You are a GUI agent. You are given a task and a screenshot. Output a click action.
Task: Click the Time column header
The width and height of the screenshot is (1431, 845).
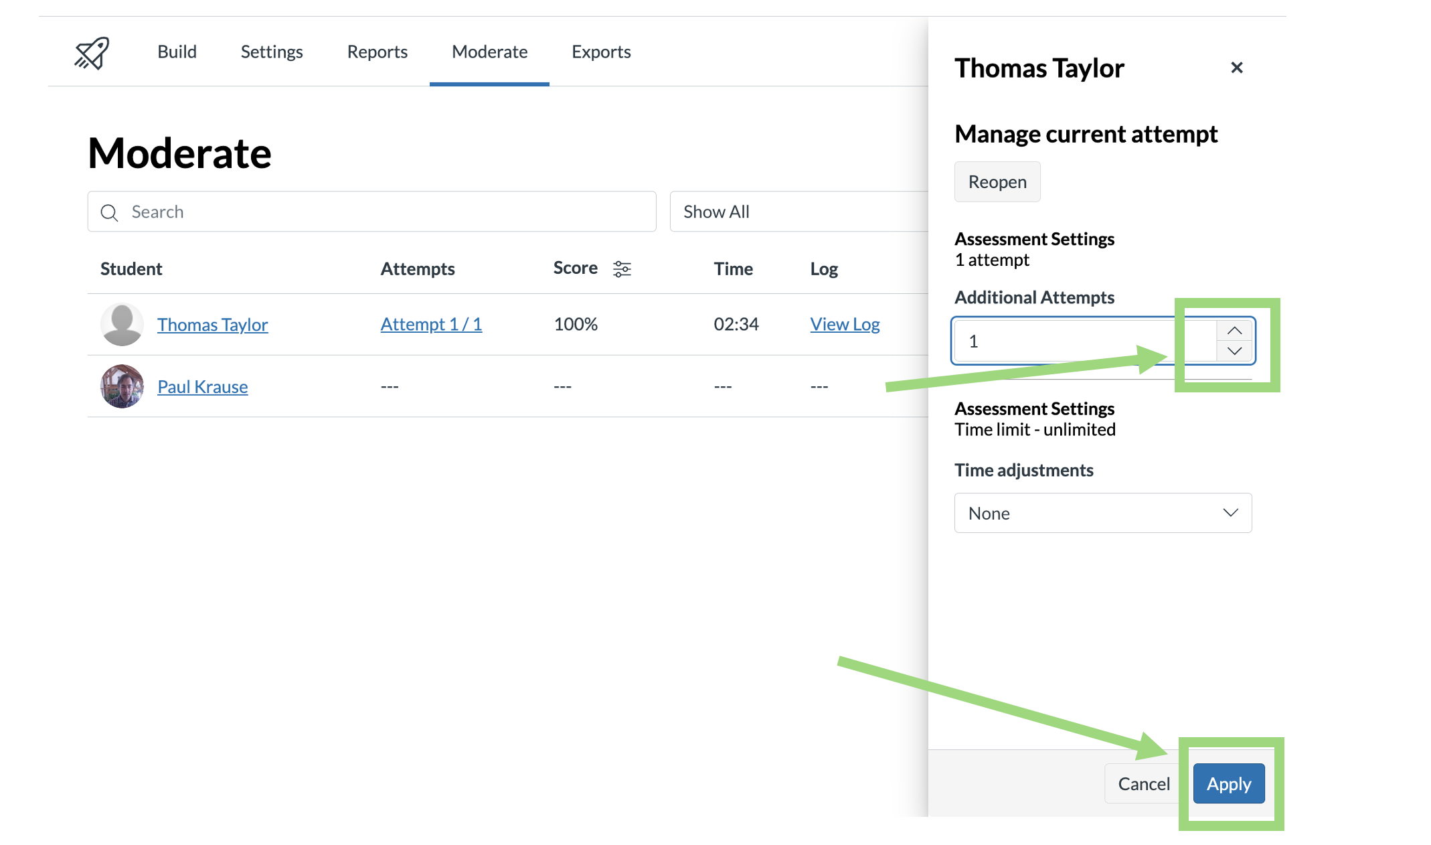click(734, 268)
